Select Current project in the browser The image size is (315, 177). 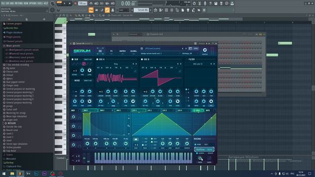14,24
